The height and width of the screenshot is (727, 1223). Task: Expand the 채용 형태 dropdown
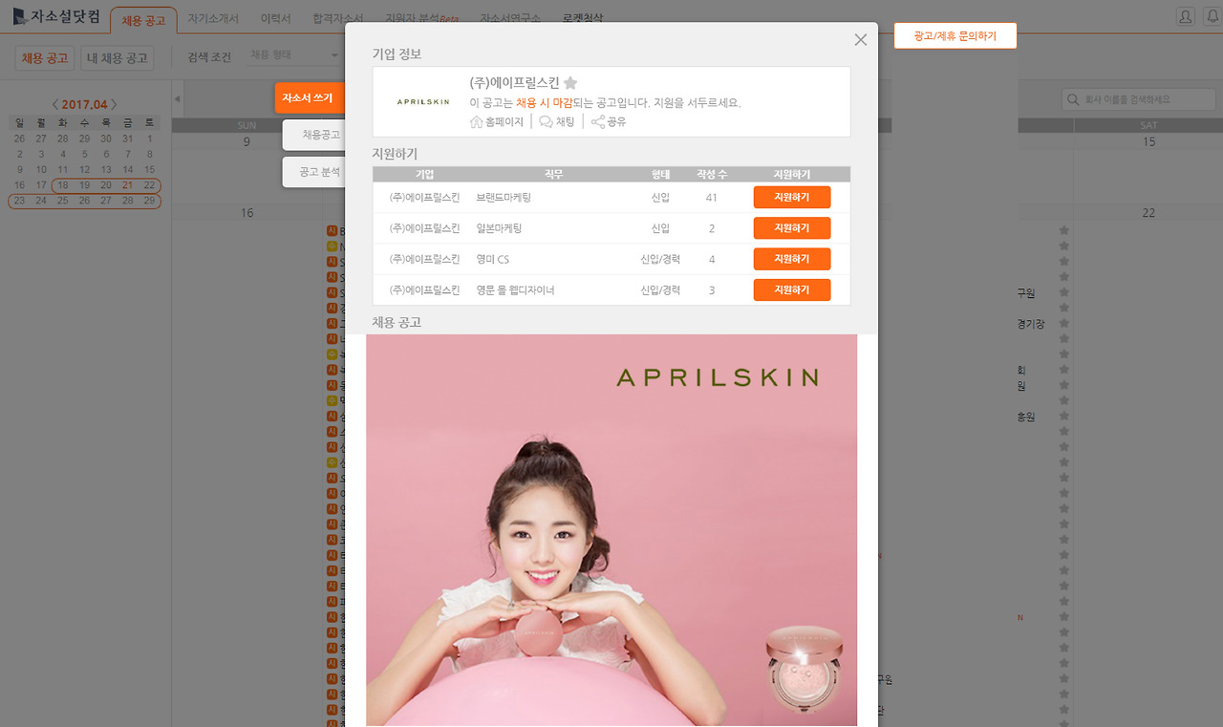294,55
